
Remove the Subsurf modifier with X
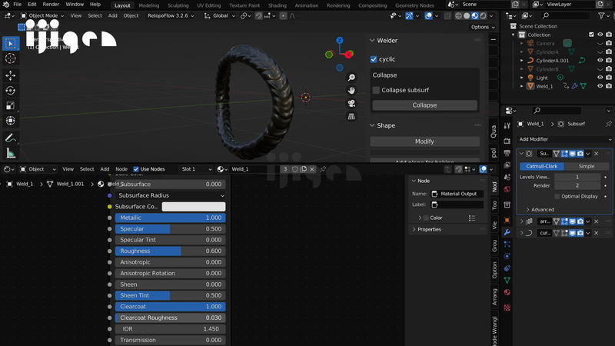click(597, 154)
